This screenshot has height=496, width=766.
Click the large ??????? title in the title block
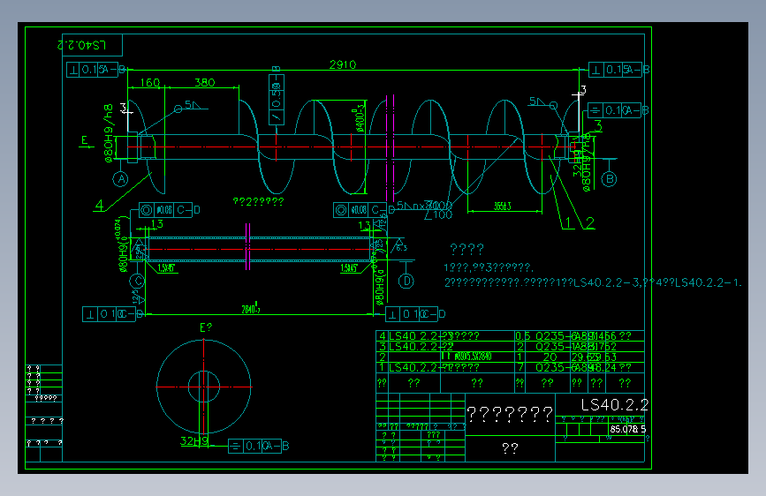[x=510, y=415]
